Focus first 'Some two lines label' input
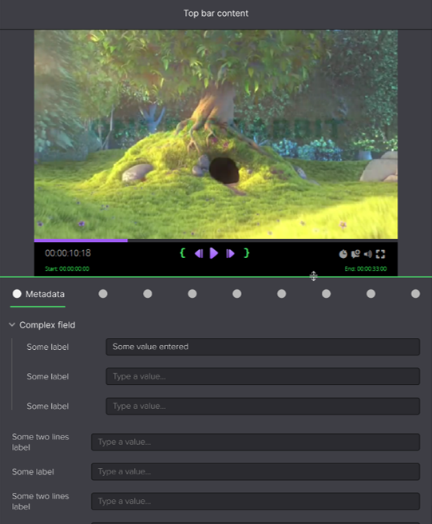This screenshot has height=524, width=432. click(256, 443)
